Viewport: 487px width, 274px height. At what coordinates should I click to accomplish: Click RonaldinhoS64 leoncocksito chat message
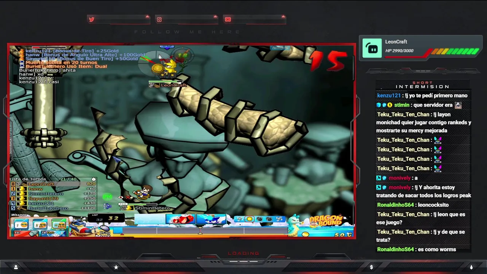(413, 205)
